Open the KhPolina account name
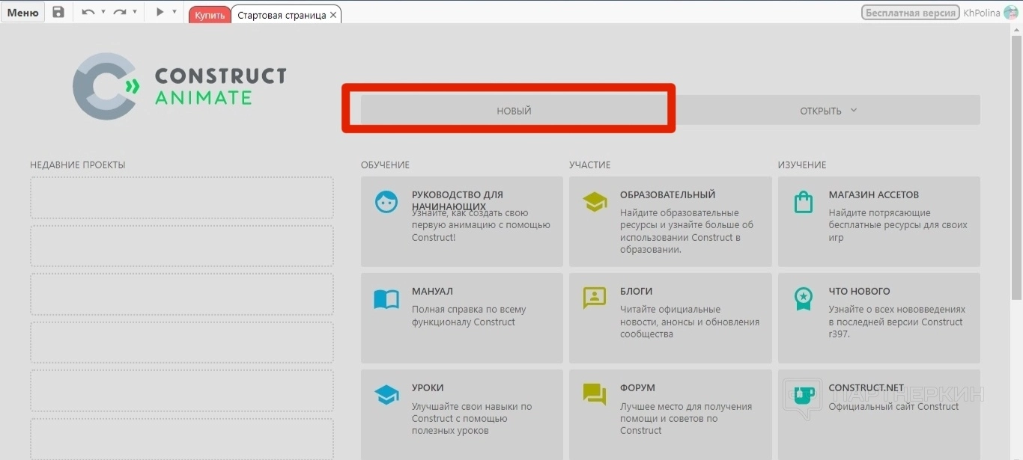The width and height of the screenshot is (1023, 460). click(982, 12)
